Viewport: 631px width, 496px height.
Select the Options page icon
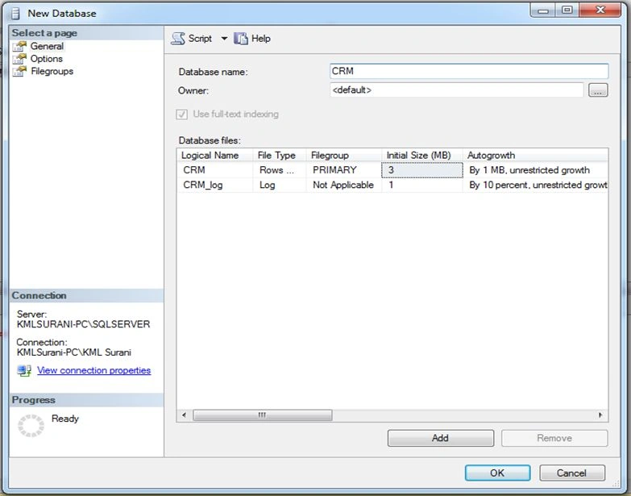click(x=19, y=59)
